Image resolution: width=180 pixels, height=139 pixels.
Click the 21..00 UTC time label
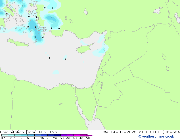[149, 132]
